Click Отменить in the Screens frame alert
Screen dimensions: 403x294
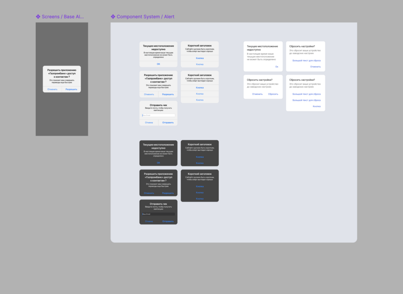point(52,89)
